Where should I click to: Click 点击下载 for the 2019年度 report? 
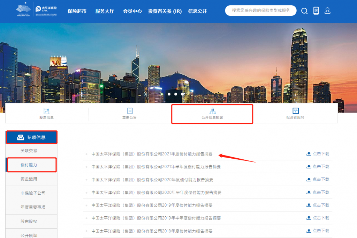(321, 205)
